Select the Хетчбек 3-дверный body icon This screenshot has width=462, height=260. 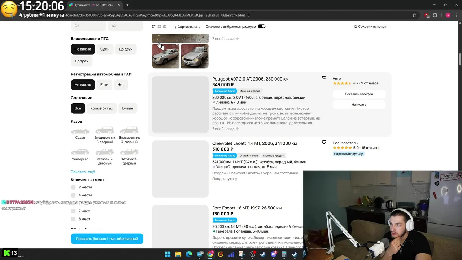tap(129, 152)
